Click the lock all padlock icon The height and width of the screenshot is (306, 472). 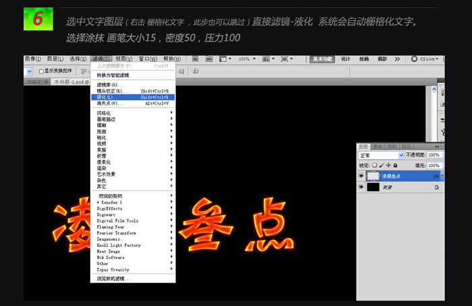tap(396, 165)
